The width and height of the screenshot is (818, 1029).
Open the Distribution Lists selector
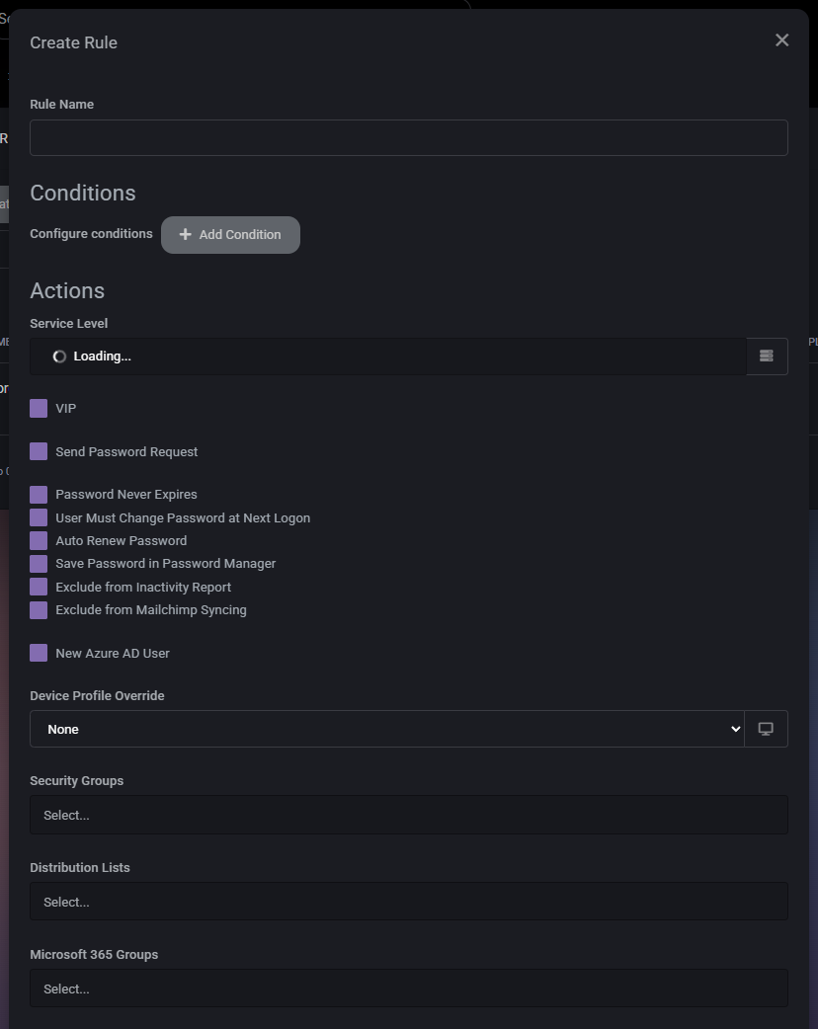point(408,901)
